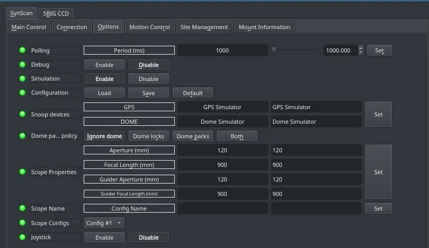Click the Period (ms) label box
The image size is (429, 248).
(x=129, y=50)
